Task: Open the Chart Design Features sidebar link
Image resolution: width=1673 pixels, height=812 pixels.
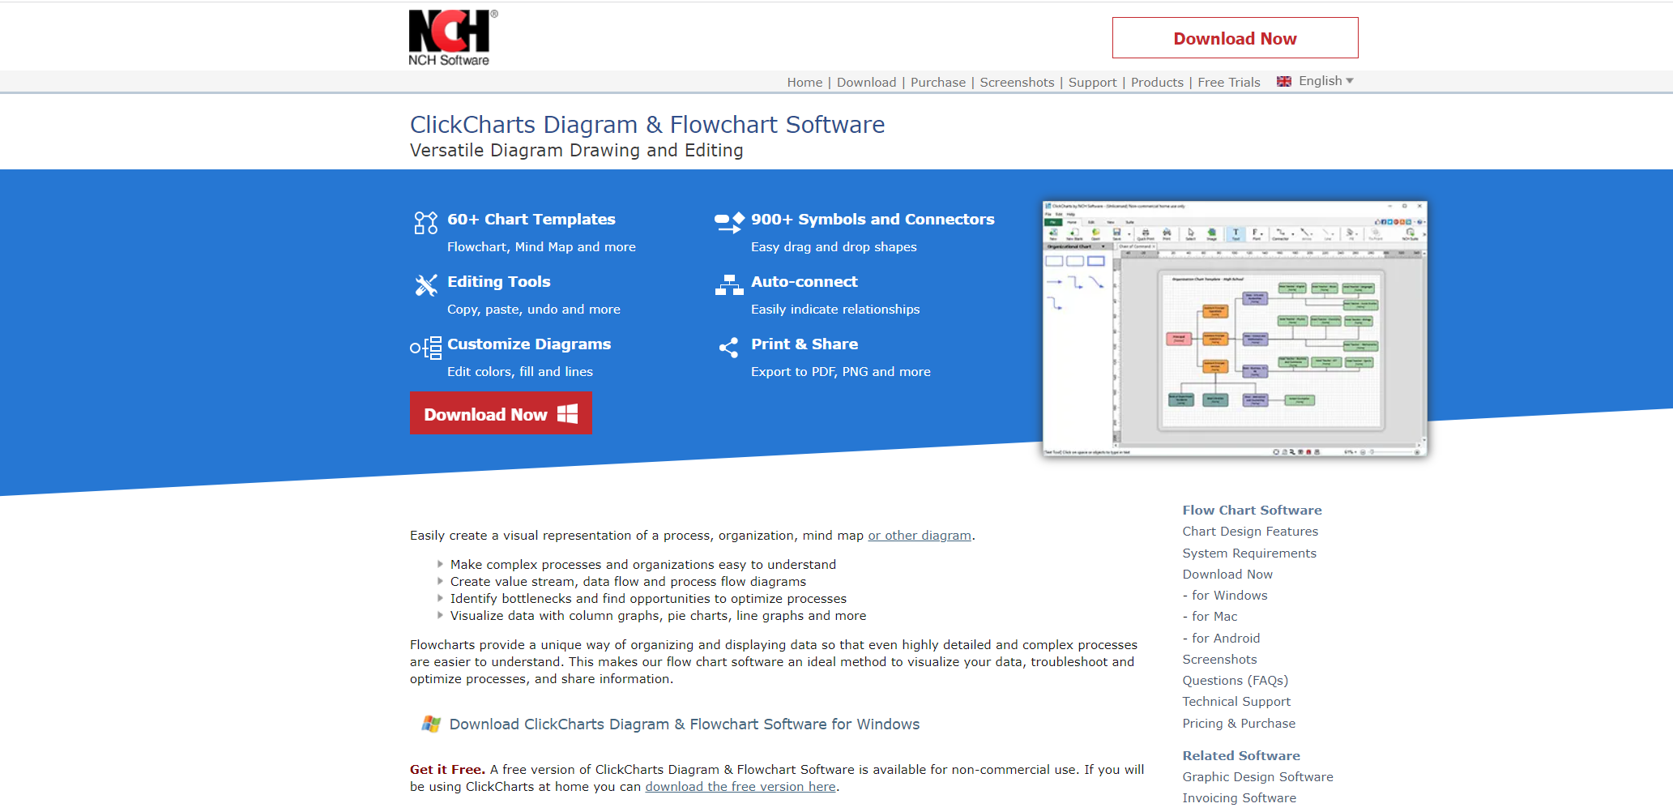Action: click(1250, 532)
